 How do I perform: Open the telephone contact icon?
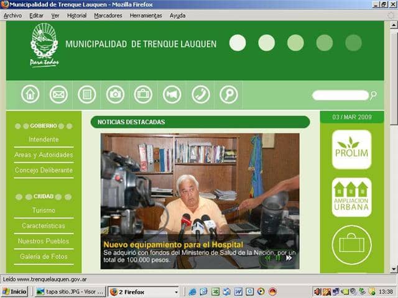coord(200,94)
